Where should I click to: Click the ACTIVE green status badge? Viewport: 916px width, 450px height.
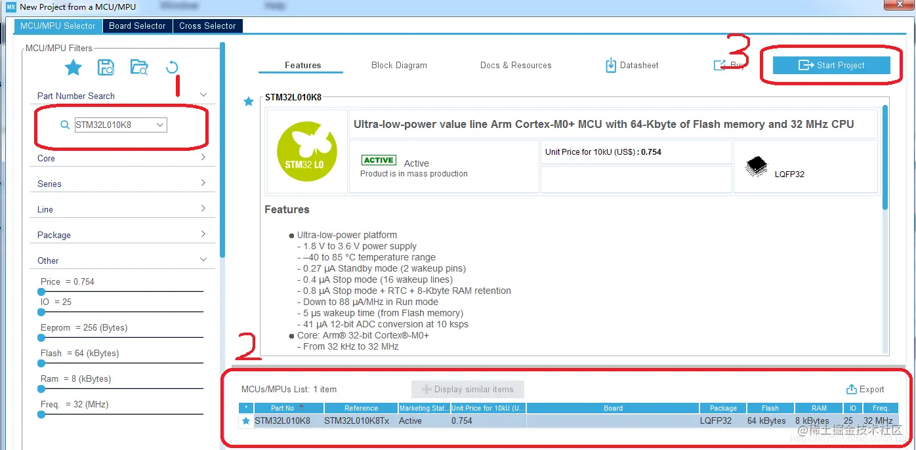click(x=379, y=160)
